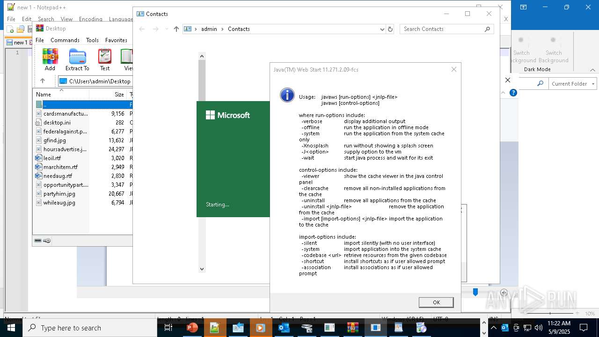Go up one folder in the WinRAR window
Viewport: 599px width, 337px height.
(x=43, y=81)
